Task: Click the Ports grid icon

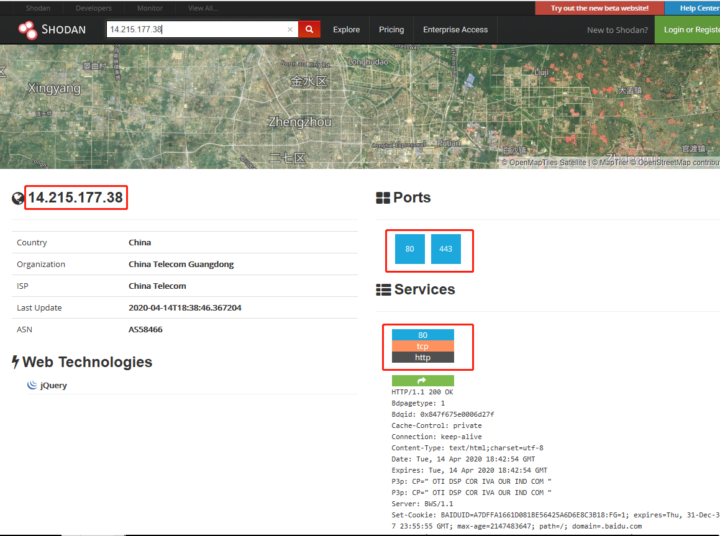Action: click(x=383, y=198)
